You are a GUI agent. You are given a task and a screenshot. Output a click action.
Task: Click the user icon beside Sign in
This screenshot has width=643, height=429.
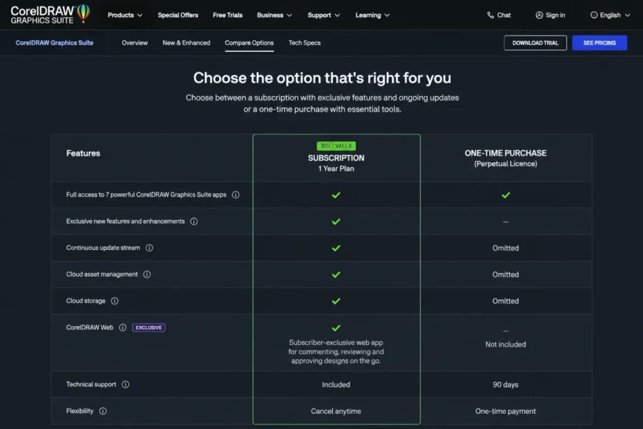coord(539,15)
